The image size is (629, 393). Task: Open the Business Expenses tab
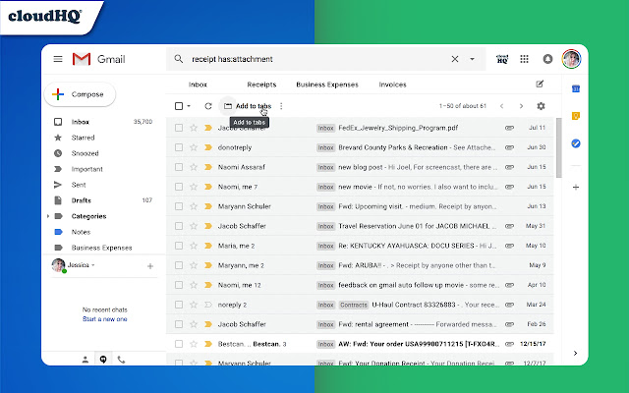coord(328,84)
